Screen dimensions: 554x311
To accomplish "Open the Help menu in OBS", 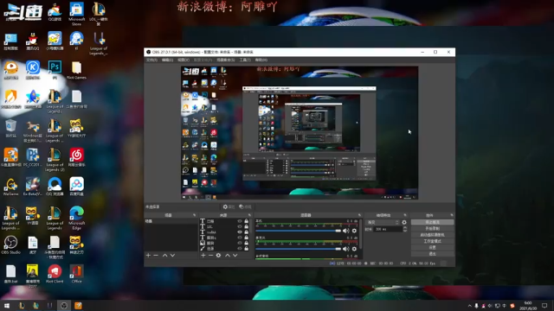I will click(x=261, y=60).
